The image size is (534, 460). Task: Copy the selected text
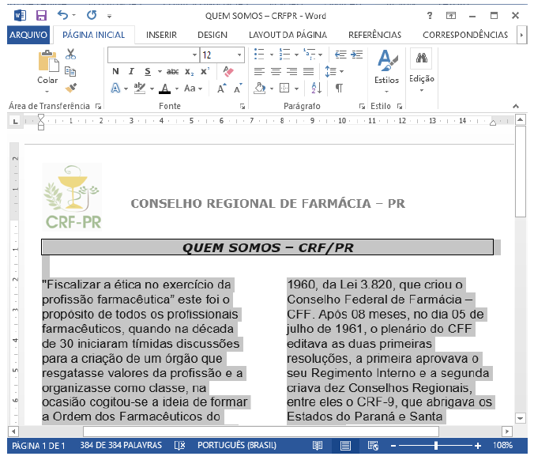point(70,71)
